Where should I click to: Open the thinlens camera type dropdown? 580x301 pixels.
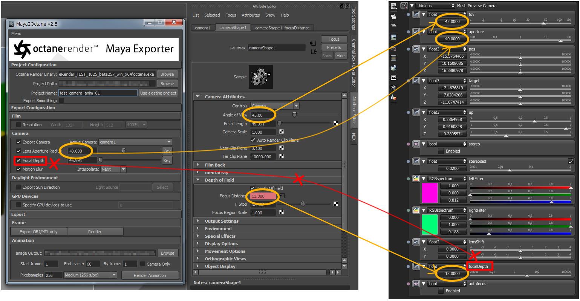[x=435, y=6]
